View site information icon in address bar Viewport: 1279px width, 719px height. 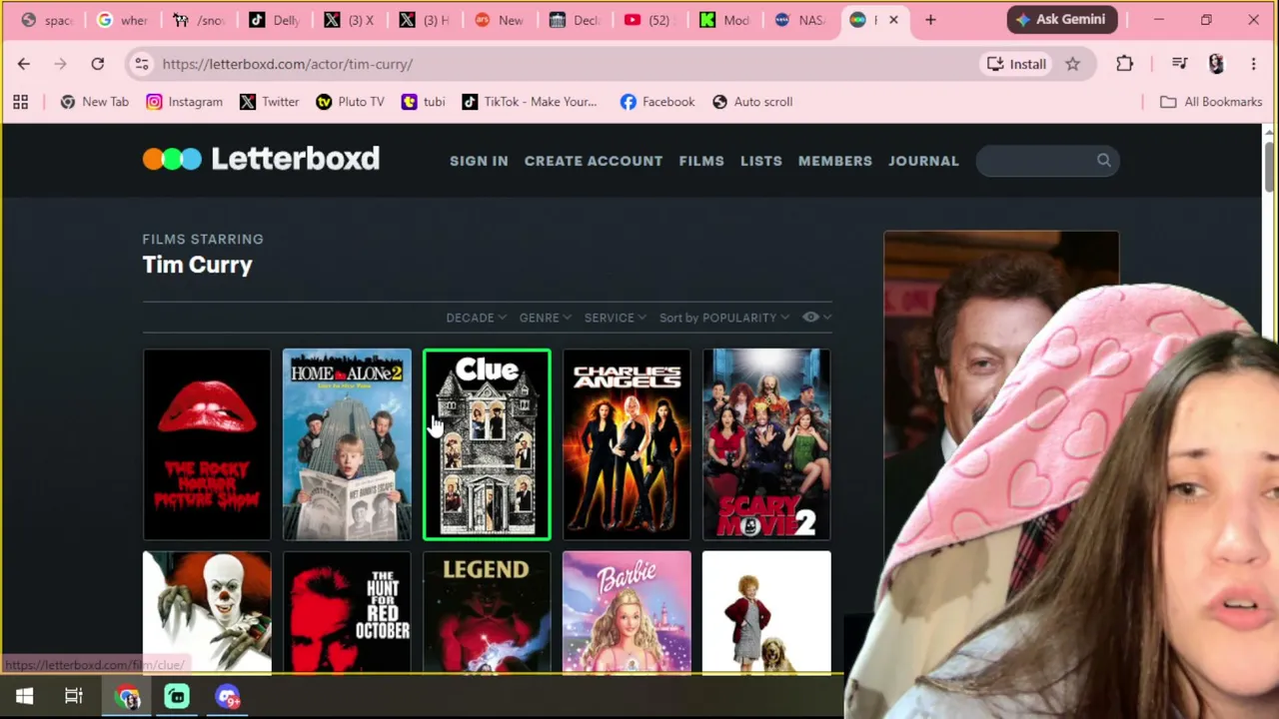pos(142,64)
